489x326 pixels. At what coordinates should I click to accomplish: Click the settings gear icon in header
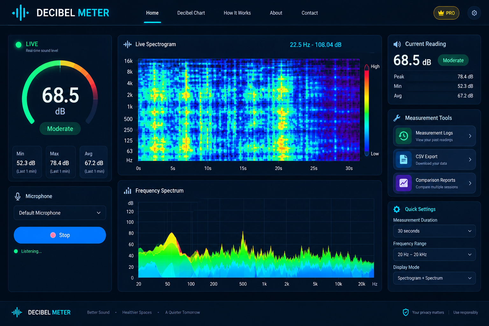(x=474, y=13)
